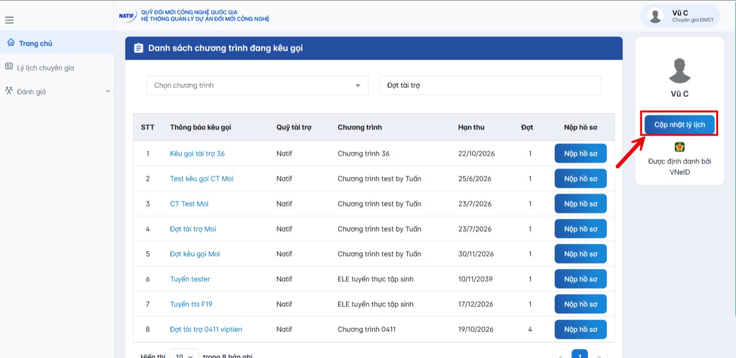
Task: Click Nộp hồ sơ for Đợt tài trợ 0411 viptien
Action: click(x=580, y=329)
